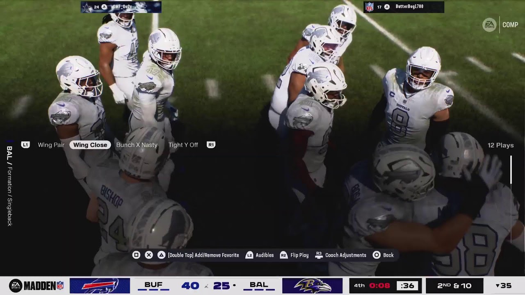Screen dimensions: 525x295
Task: Click the BAL score of 25
Action: point(221,286)
